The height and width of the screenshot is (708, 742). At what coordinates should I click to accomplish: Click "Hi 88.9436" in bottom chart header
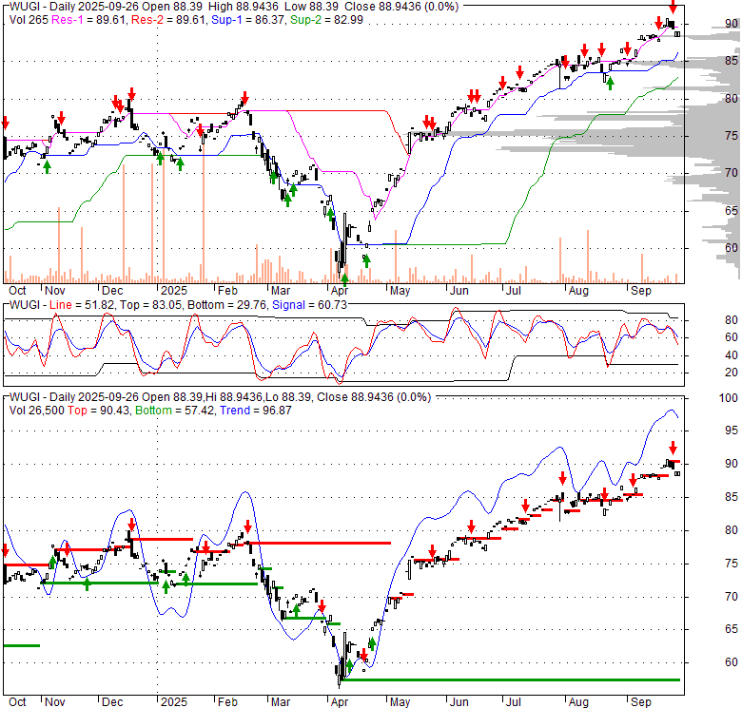tap(233, 397)
